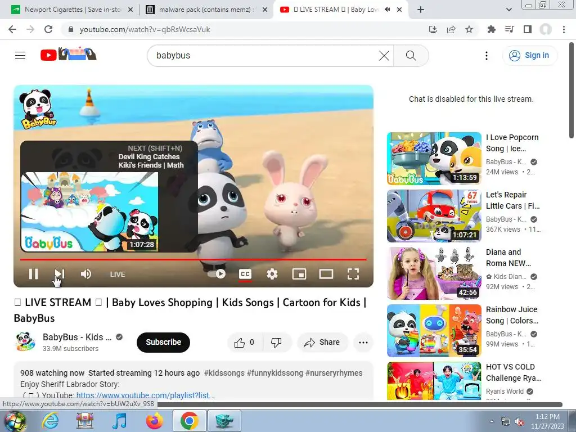576x432 pixels.
Task: Mute site via tab speaker icon
Action: pyautogui.click(x=387, y=10)
